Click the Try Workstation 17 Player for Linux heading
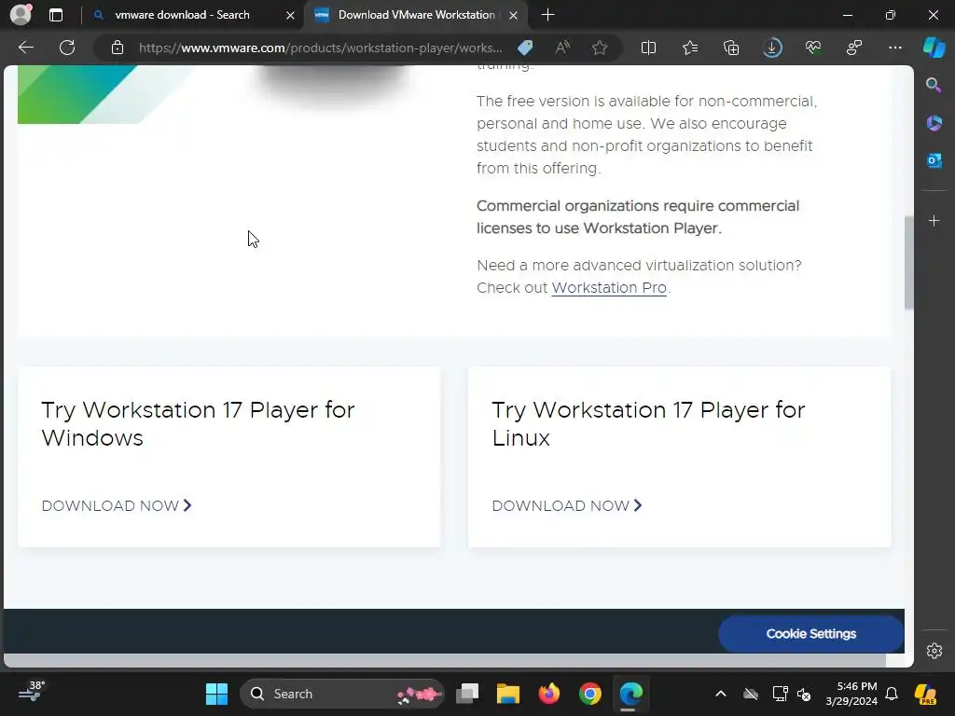This screenshot has height=716, width=955. tap(649, 424)
